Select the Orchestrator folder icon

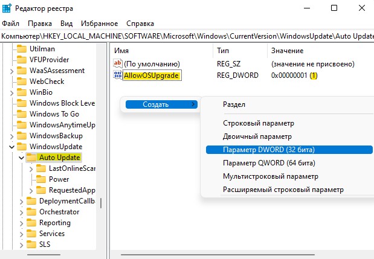click(x=31, y=212)
